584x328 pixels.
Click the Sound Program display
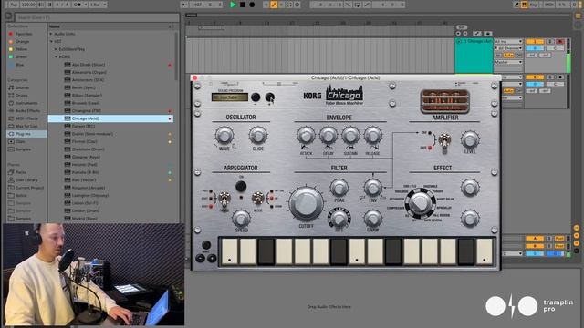pyautogui.click(x=230, y=97)
